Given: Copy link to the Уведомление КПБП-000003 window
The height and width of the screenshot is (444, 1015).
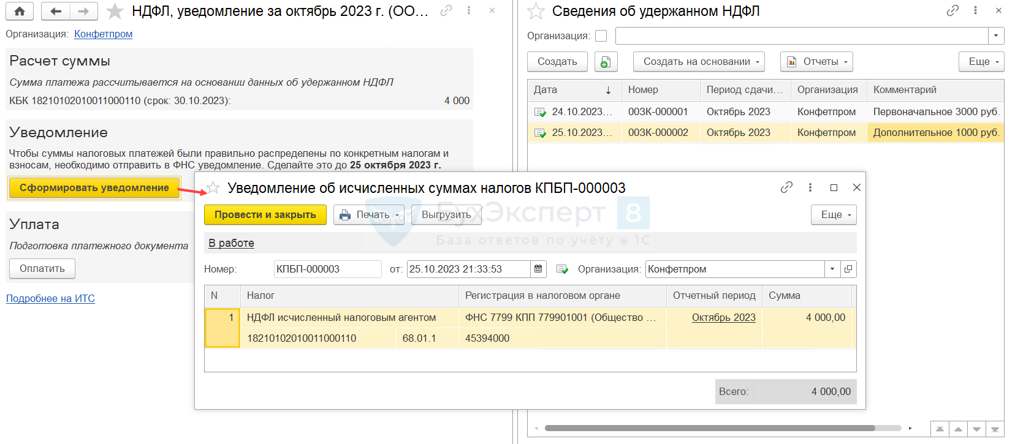Looking at the screenshot, I should (786, 187).
